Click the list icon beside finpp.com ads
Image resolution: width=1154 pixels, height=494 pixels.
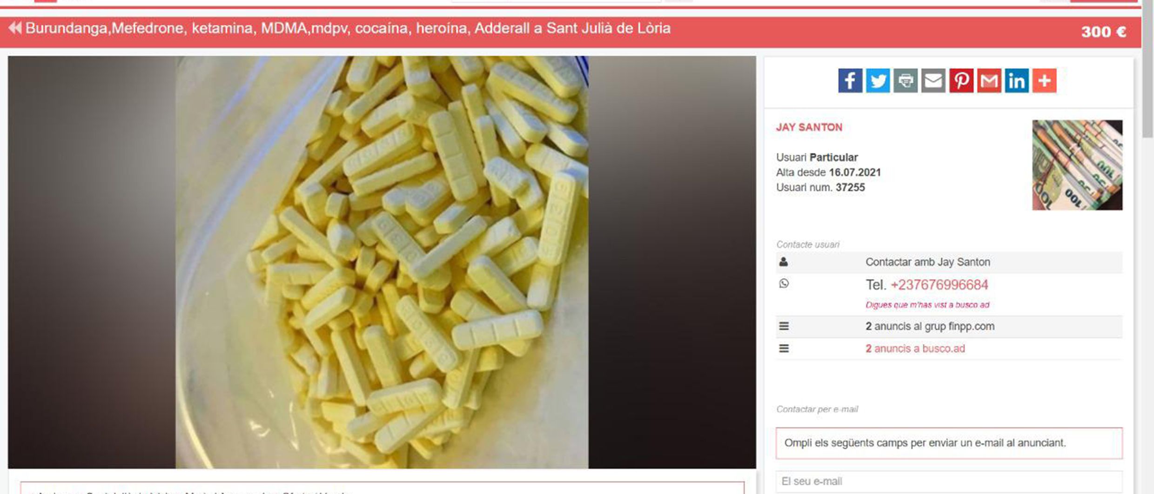[784, 326]
